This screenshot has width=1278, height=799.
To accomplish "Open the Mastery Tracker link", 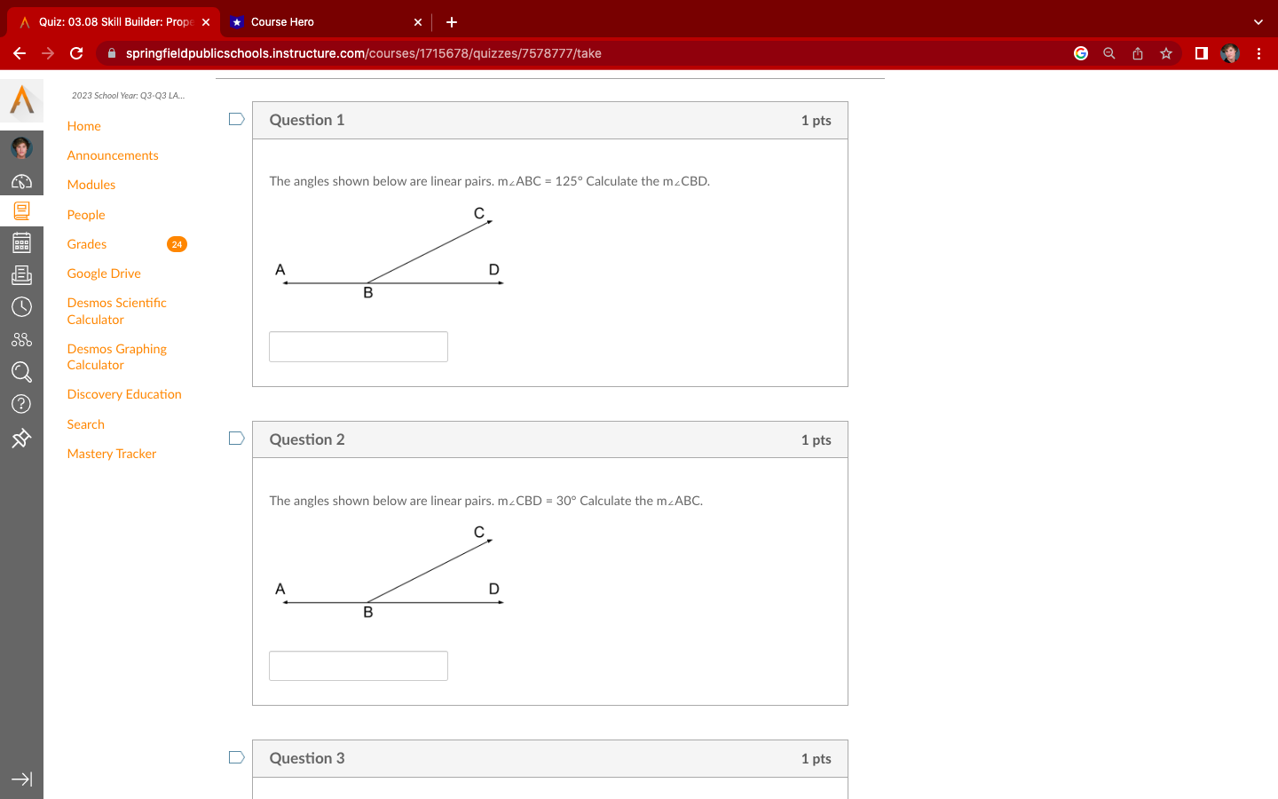I will [x=112, y=454].
